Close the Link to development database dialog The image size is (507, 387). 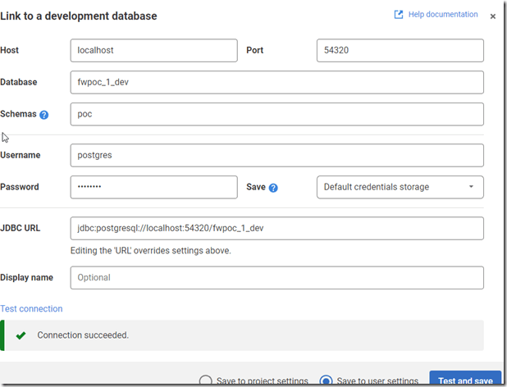point(493,16)
